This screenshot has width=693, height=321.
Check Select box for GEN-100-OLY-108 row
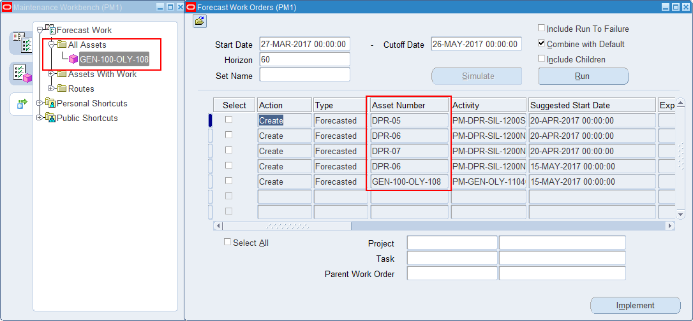(229, 180)
